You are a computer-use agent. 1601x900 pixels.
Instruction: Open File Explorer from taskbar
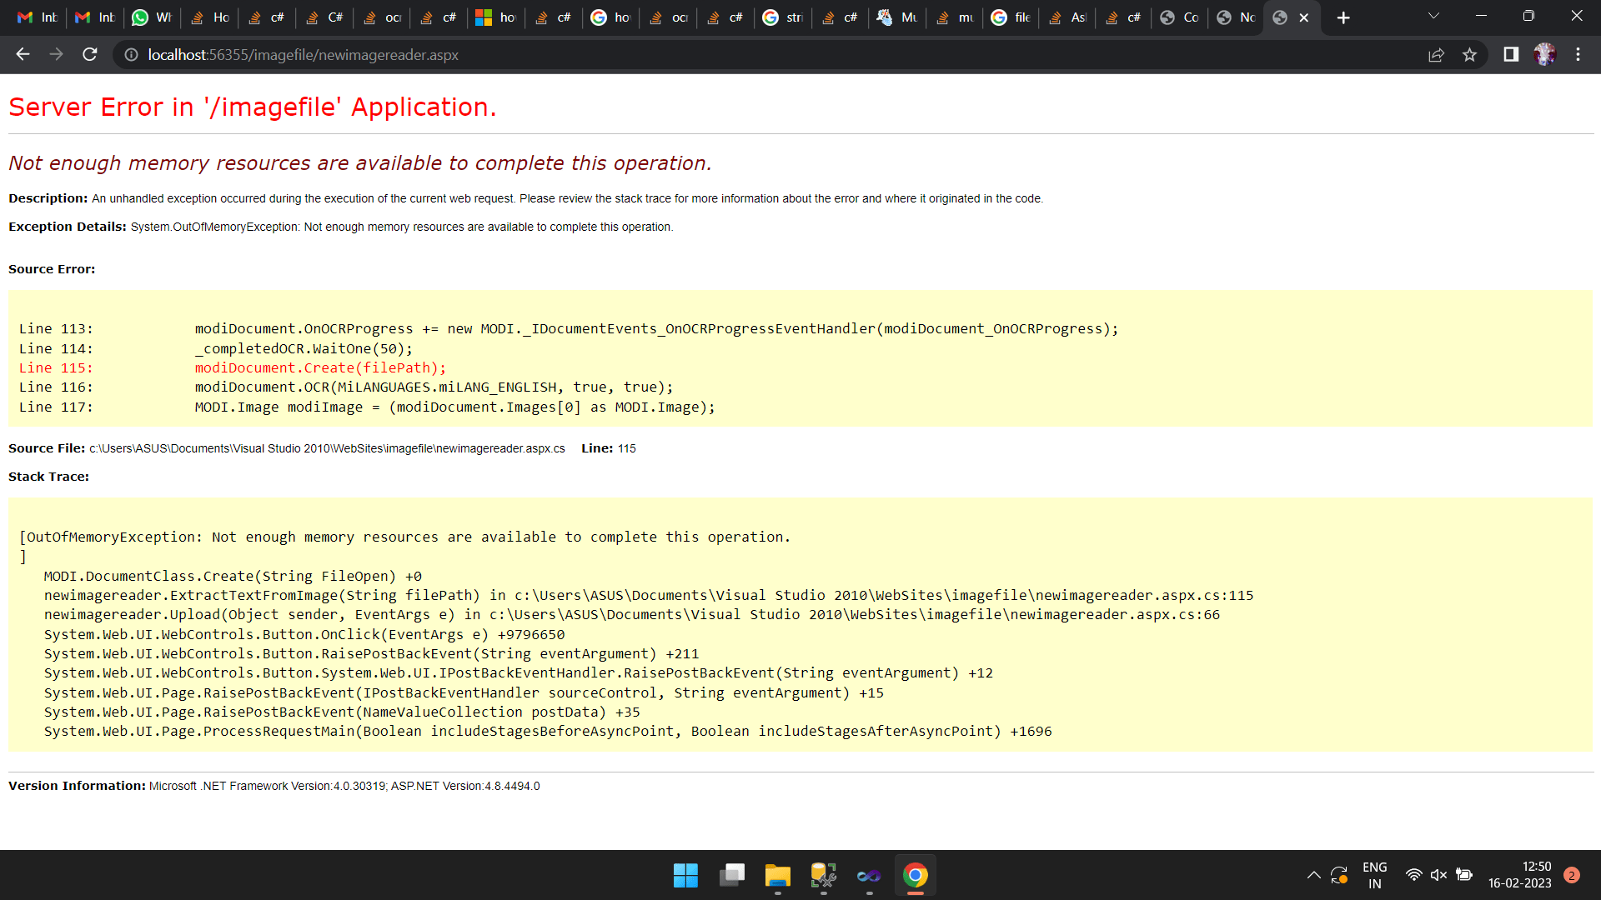coord(777,876)
